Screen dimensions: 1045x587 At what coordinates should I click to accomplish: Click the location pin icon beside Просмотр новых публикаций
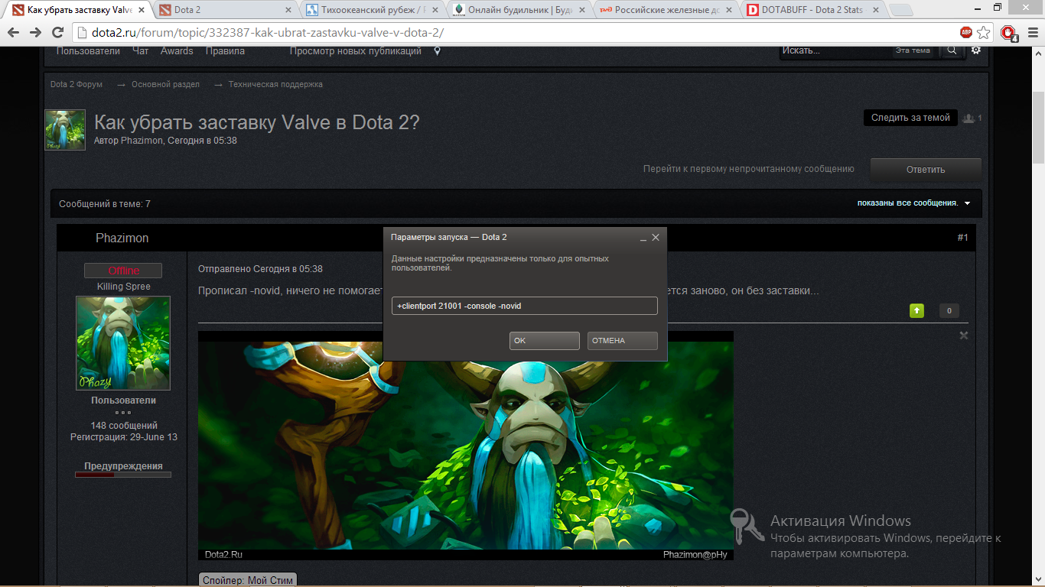pos(437,51)
